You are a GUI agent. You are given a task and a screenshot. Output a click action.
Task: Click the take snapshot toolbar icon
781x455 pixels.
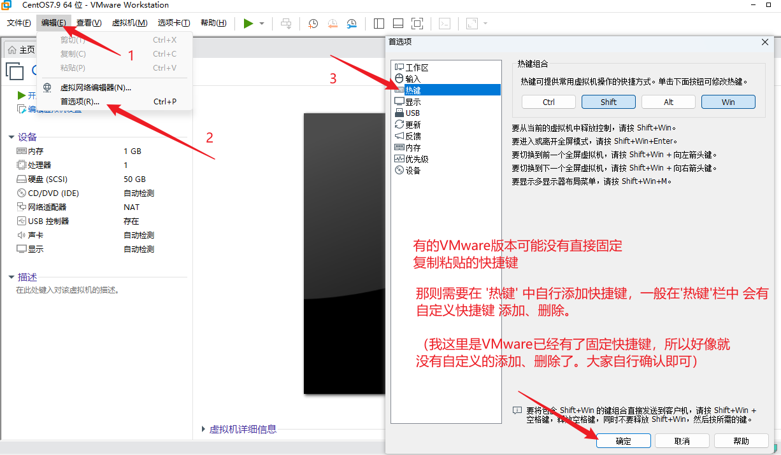(313, 24)
